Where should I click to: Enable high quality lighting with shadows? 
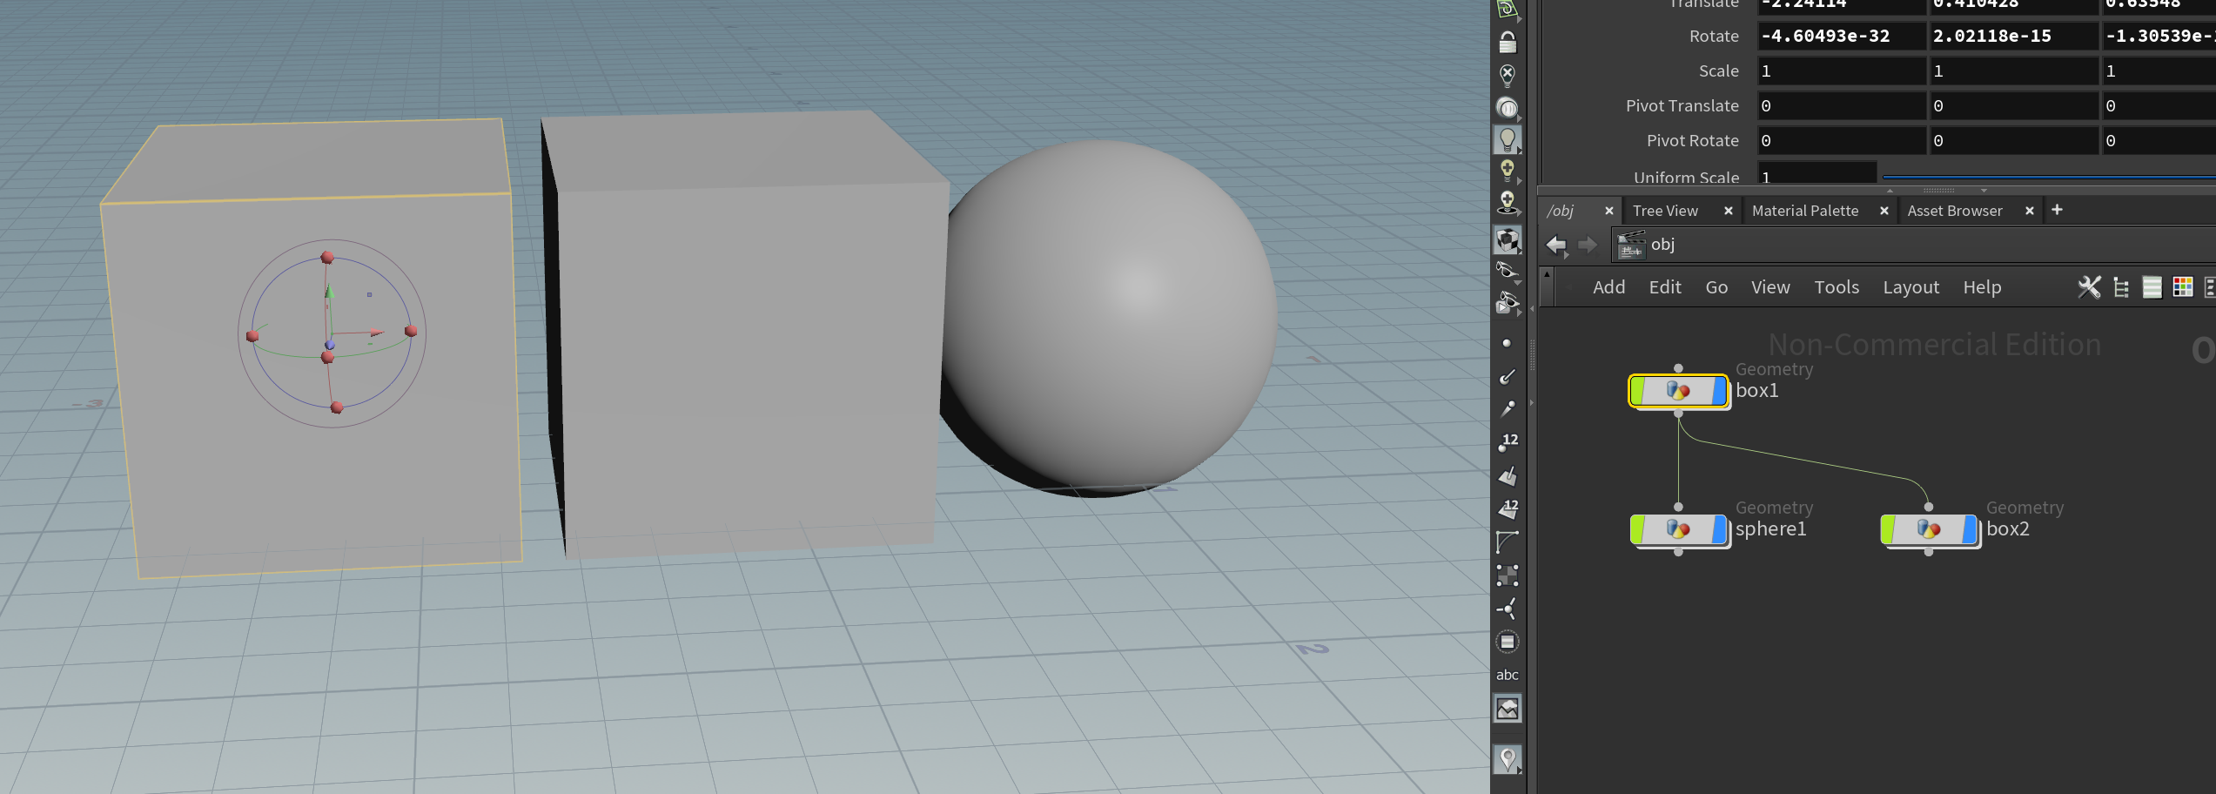(1508, 202)
